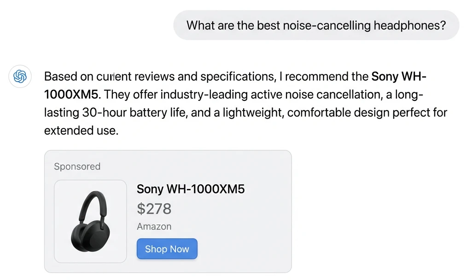This screenshot has height=280, width=467.
Task: Click the Sponsored label
Action: pos(77,166)
